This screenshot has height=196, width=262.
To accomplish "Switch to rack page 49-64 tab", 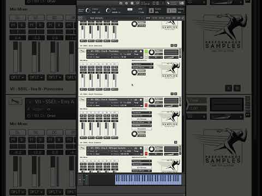I will (x=168, y=18).
